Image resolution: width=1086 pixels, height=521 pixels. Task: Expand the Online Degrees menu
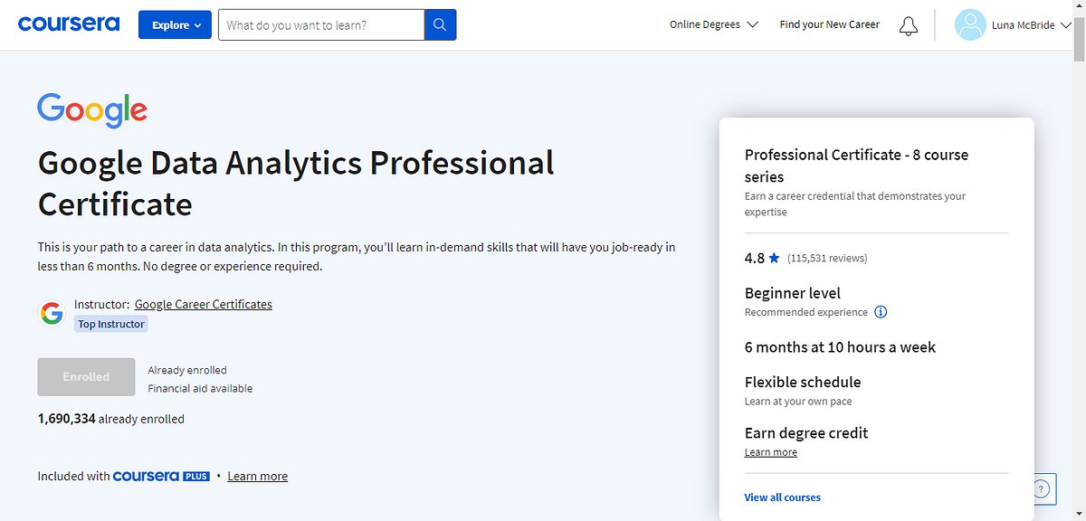pyautogui.click(x=714, y=24)
